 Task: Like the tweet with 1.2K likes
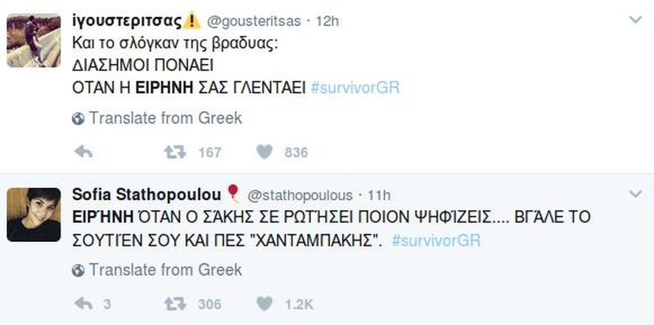point(264,304)
